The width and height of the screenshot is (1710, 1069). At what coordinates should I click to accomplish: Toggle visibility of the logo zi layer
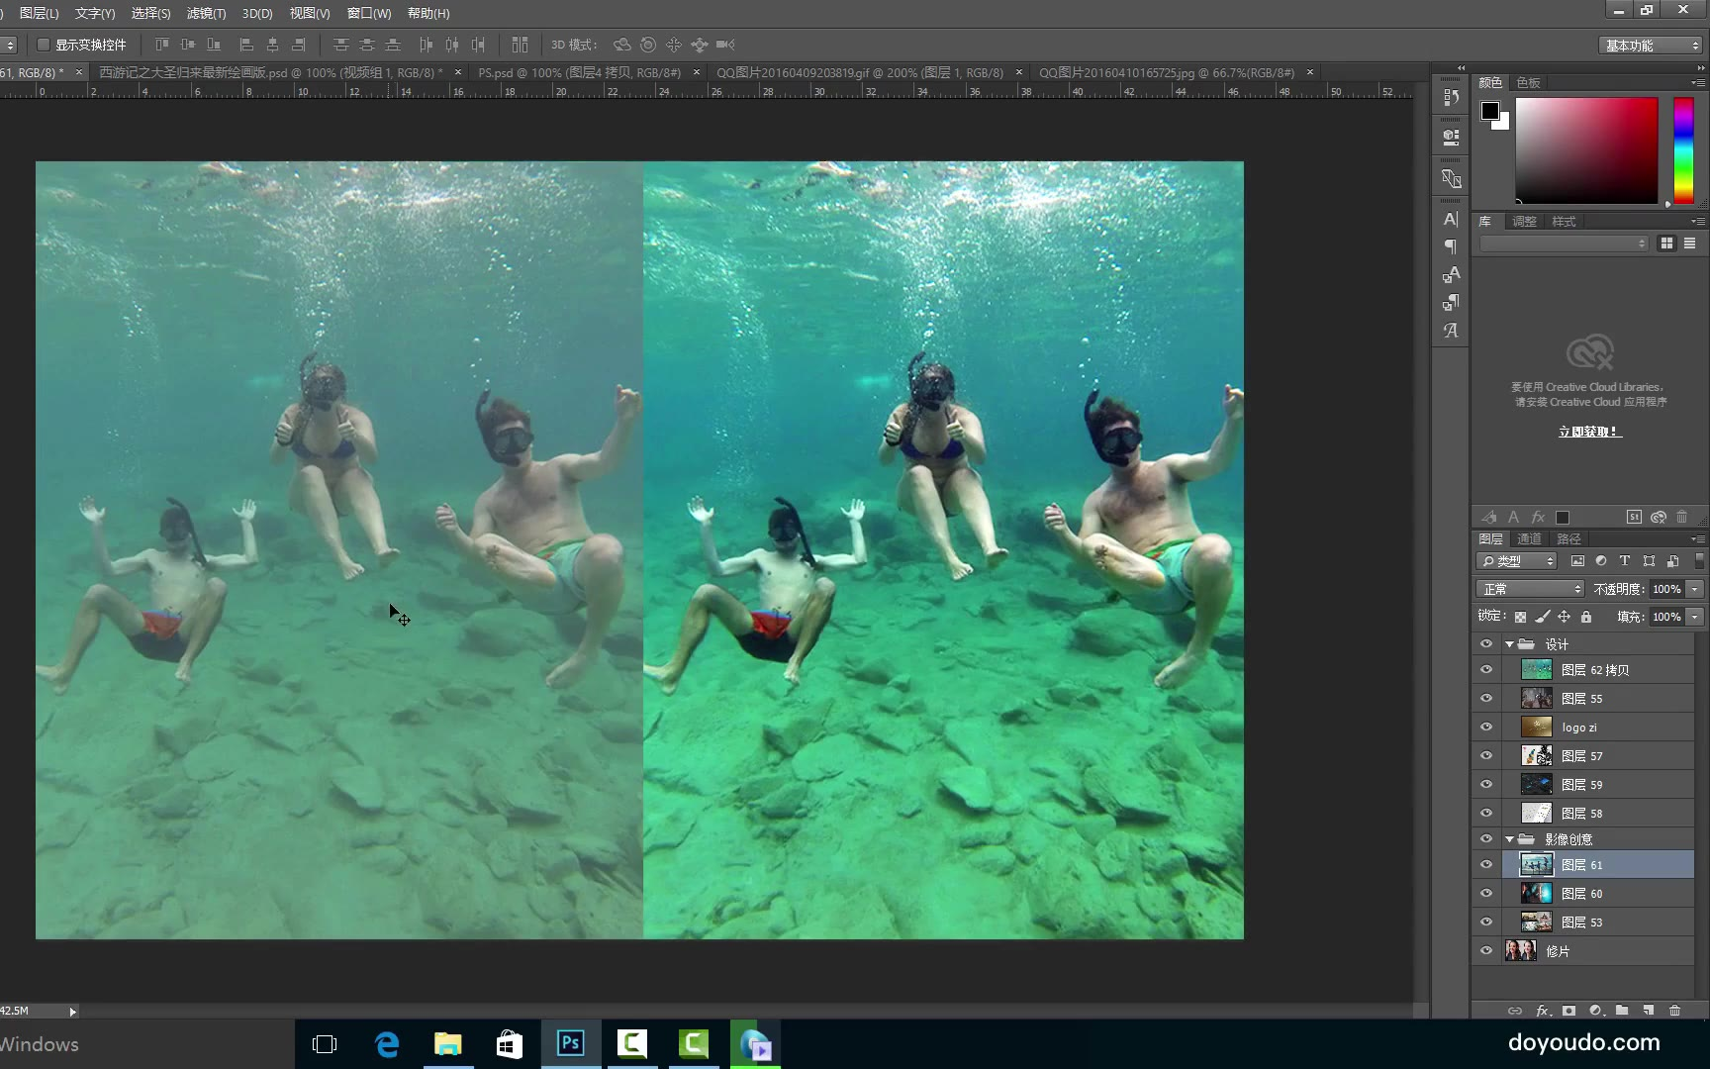click(1486, 728)
